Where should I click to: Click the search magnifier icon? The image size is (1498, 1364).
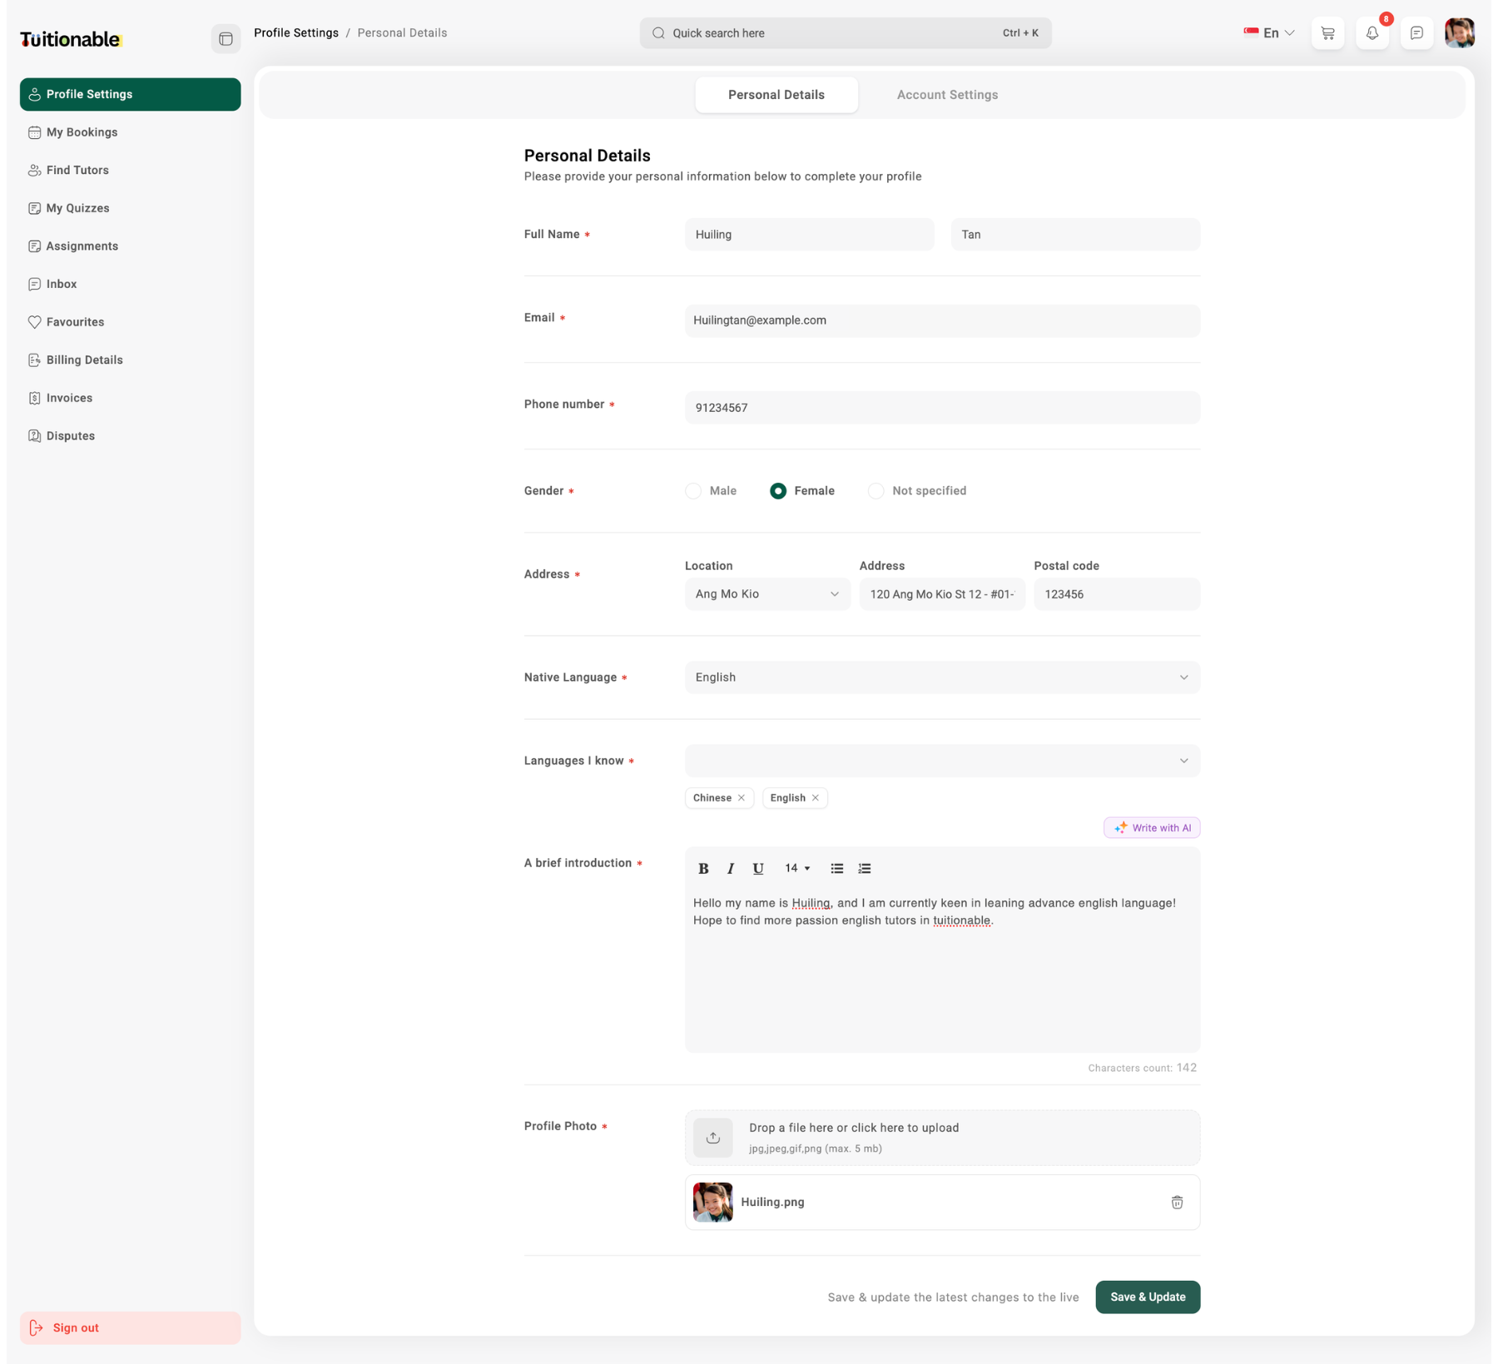(x=658, y=33)
